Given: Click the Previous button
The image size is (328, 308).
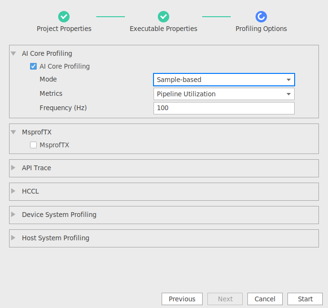Looking at the screenshot, I should pos(182,299).
